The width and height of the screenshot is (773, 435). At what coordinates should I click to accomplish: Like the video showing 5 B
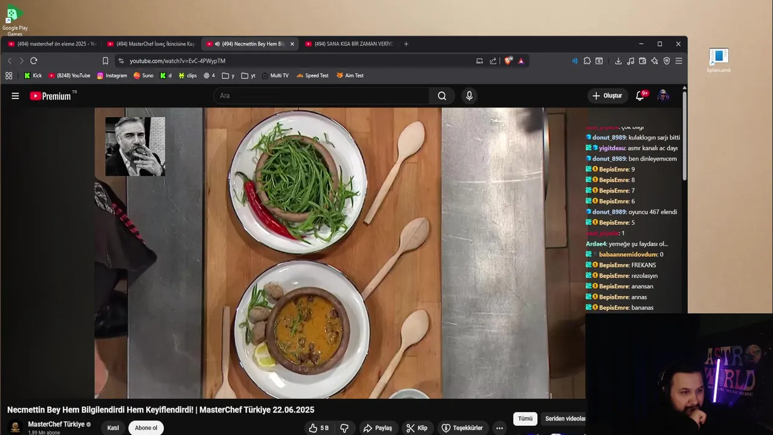click(319, 428)
